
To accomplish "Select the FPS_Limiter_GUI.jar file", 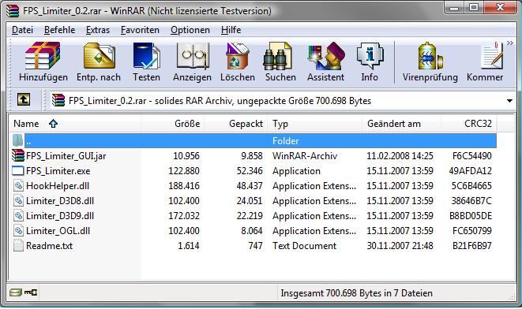I will tap(66, 156).
